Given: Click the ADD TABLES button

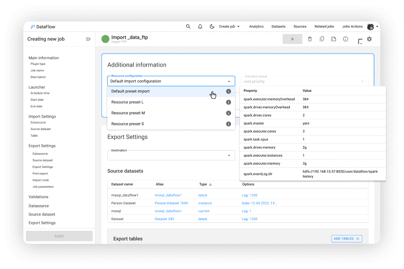Looking at the screenshot, I should 346,239.
